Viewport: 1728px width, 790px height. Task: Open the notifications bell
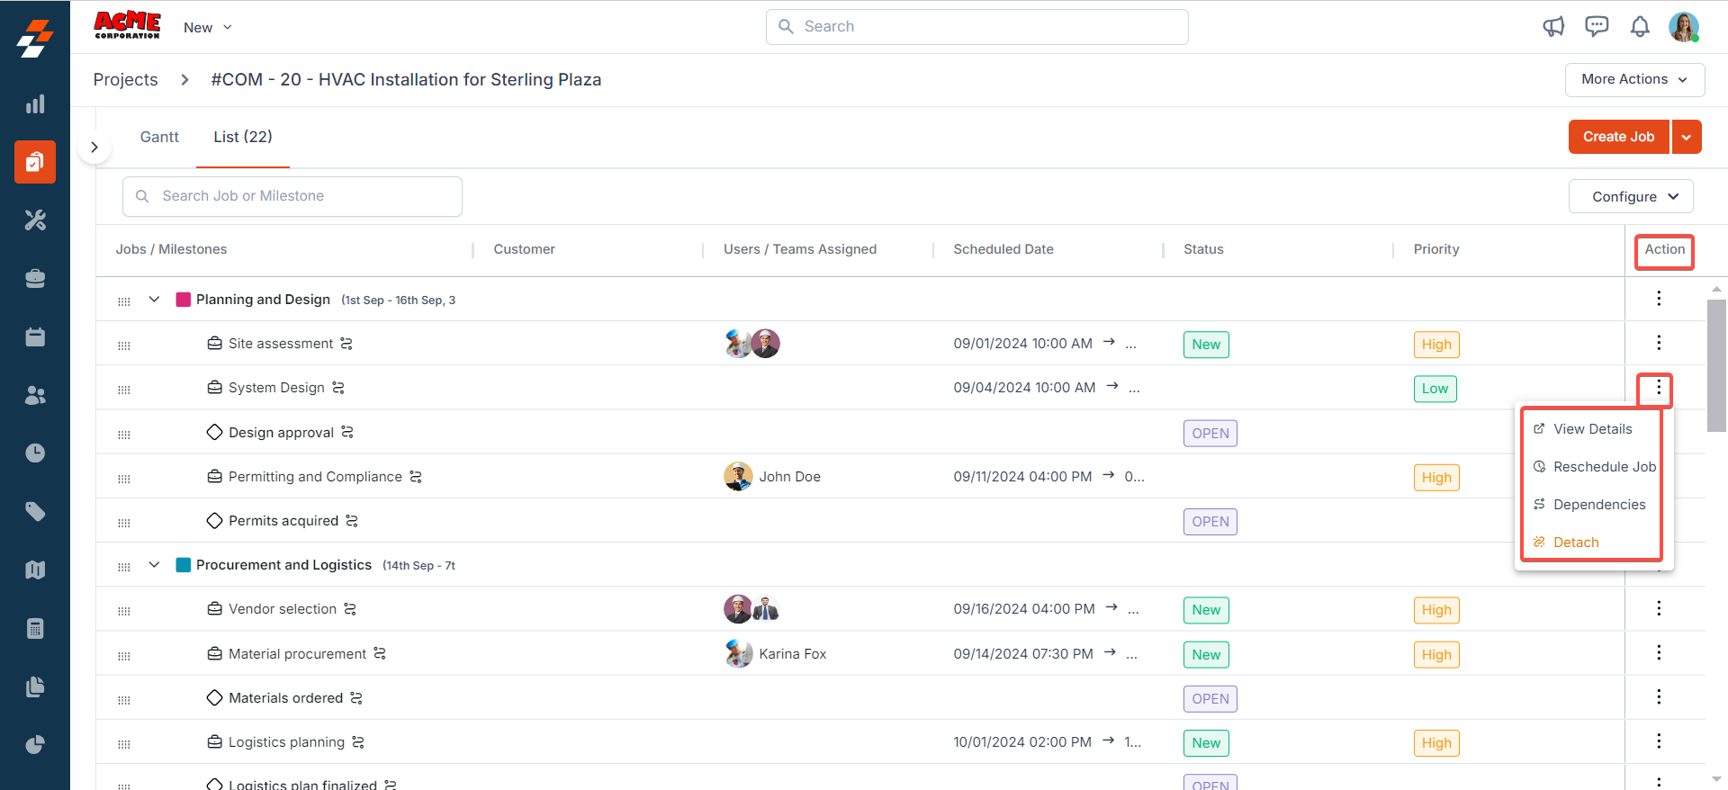pos(1640,27)
